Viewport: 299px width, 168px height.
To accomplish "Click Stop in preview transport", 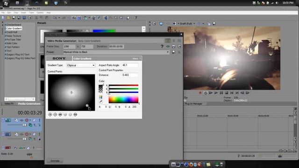I will [x=227, y=93].
